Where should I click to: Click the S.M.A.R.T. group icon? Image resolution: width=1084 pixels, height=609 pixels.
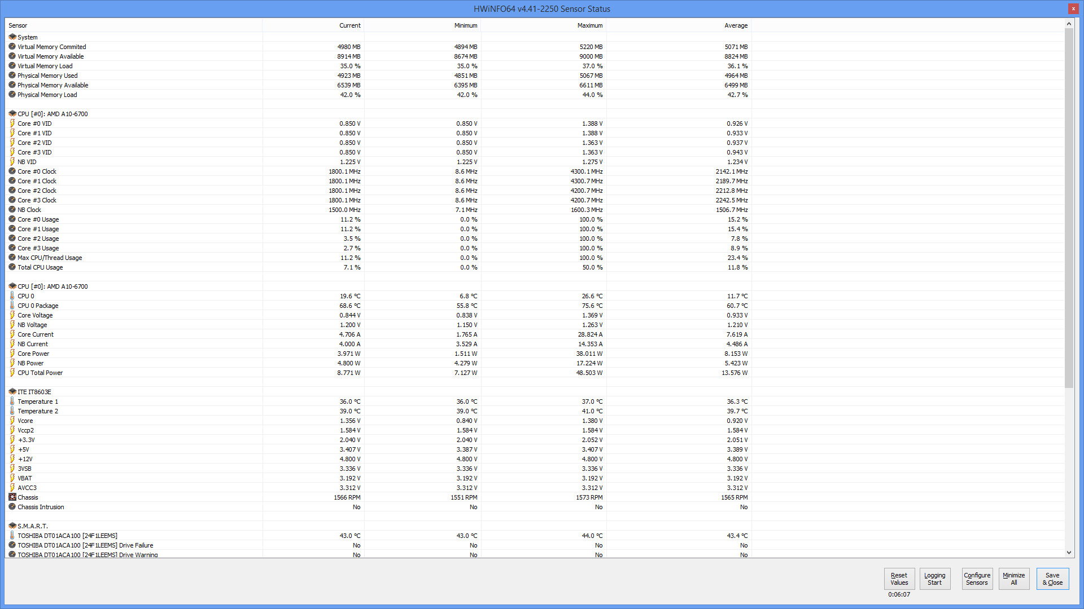point(12,526)
